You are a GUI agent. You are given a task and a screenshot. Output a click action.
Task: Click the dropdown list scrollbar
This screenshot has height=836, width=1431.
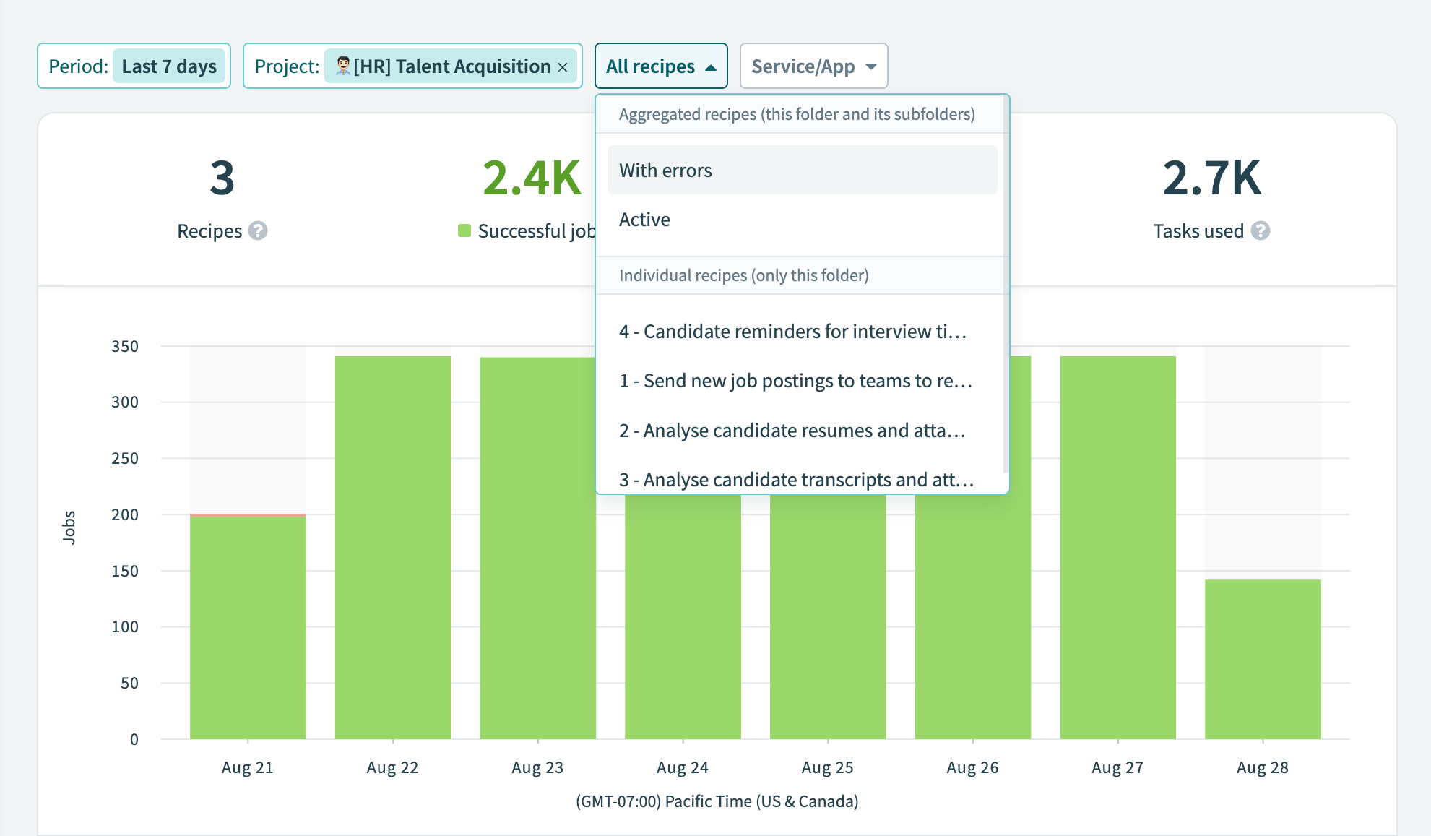click(x=1006, y=289)
